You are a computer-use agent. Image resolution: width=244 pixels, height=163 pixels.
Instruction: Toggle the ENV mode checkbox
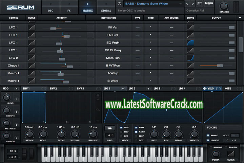pos(121,132)
